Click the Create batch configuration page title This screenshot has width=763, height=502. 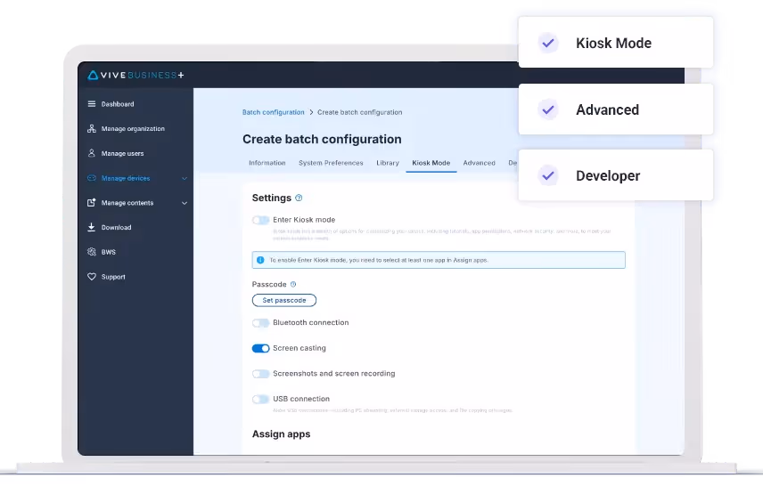pyautogui.click(x=322, y=140)
